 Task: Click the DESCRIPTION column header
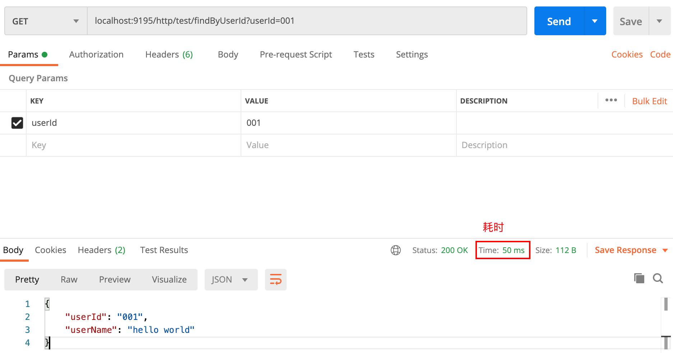coord(484,101)
